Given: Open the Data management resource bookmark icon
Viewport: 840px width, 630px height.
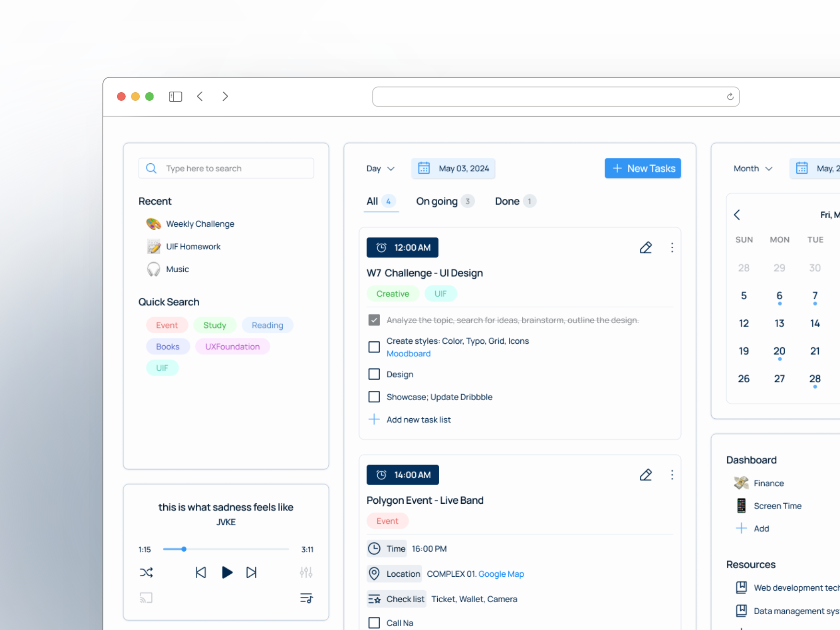Looking at the screenshot, I should pyautogui.click(x=741, y=610).
